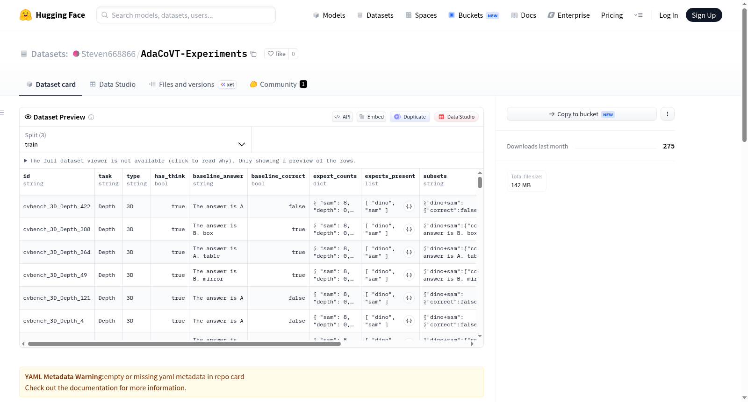Open the three-dot options menu beside Copy to bucket
This screenshot has height=402, width=748.
(668, 114)
